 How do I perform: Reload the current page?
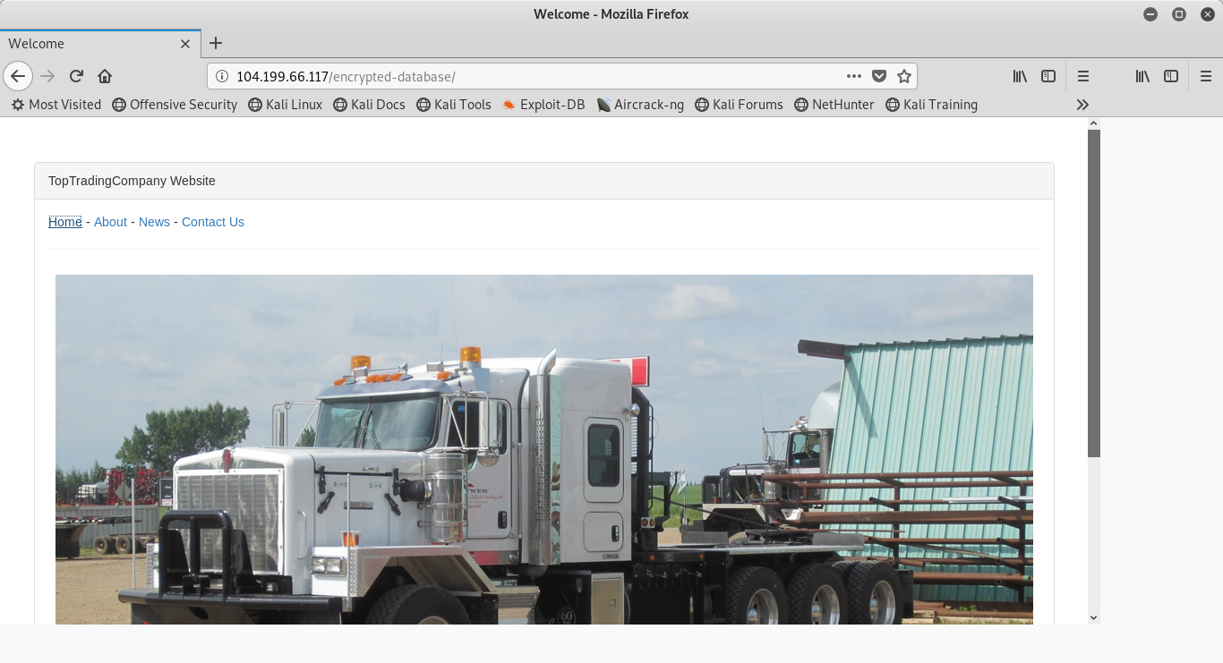pos(76,76)
